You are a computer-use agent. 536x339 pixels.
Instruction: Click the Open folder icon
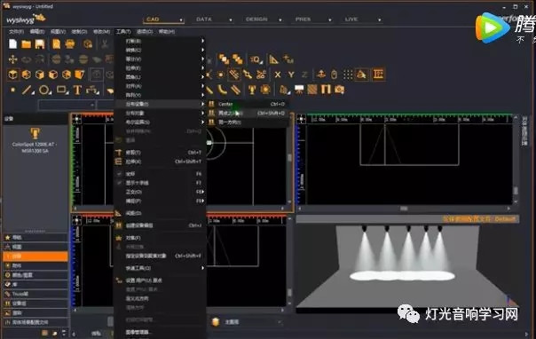(27, 44)
